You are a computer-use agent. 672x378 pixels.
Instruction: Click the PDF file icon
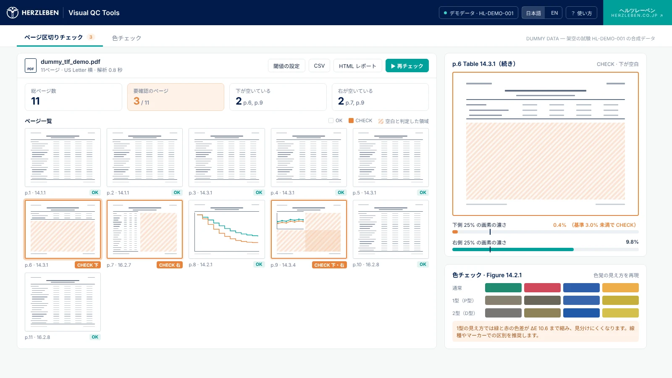(x=31, y=66)
